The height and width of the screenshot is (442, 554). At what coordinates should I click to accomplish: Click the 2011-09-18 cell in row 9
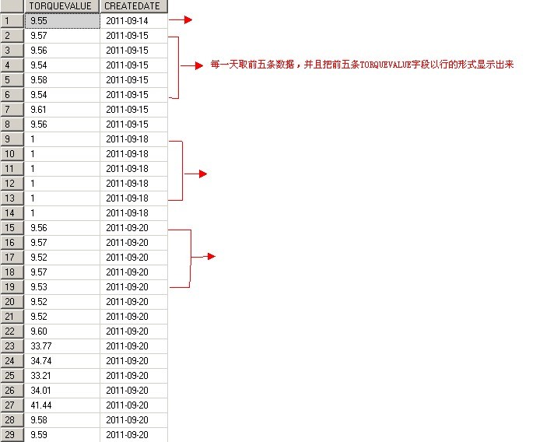click(x=134, y=139)
